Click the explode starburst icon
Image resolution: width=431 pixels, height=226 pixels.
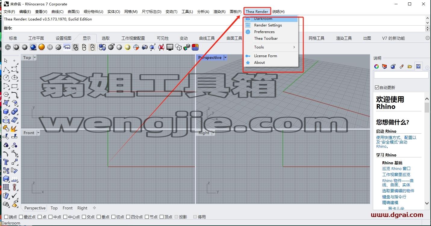click(14, 128)
